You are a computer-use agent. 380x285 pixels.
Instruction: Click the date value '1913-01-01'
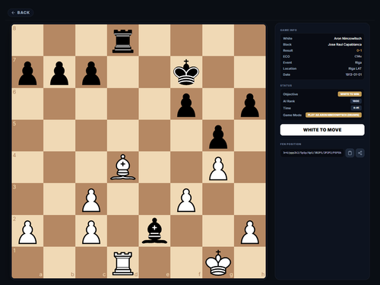point(353,74)
